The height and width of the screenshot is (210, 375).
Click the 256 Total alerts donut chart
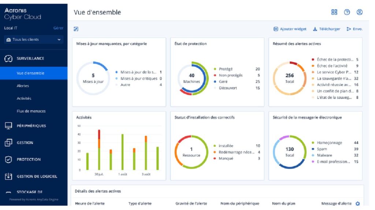pyautogui.click(x=290, y=78)
